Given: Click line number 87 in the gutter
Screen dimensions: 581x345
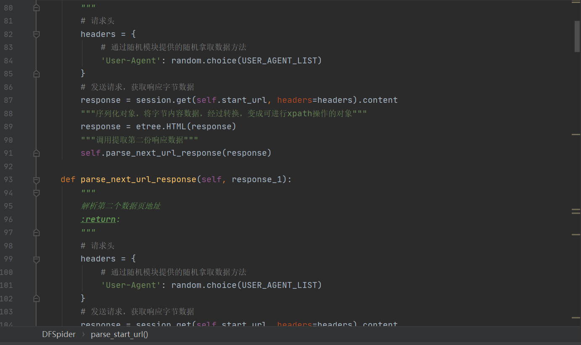Looking at the screenshot, I should tap(8, 100).
